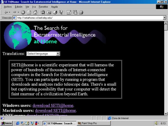Open the History toolbar icon
This screenshot has width=168, height=126.
(55, 12)
